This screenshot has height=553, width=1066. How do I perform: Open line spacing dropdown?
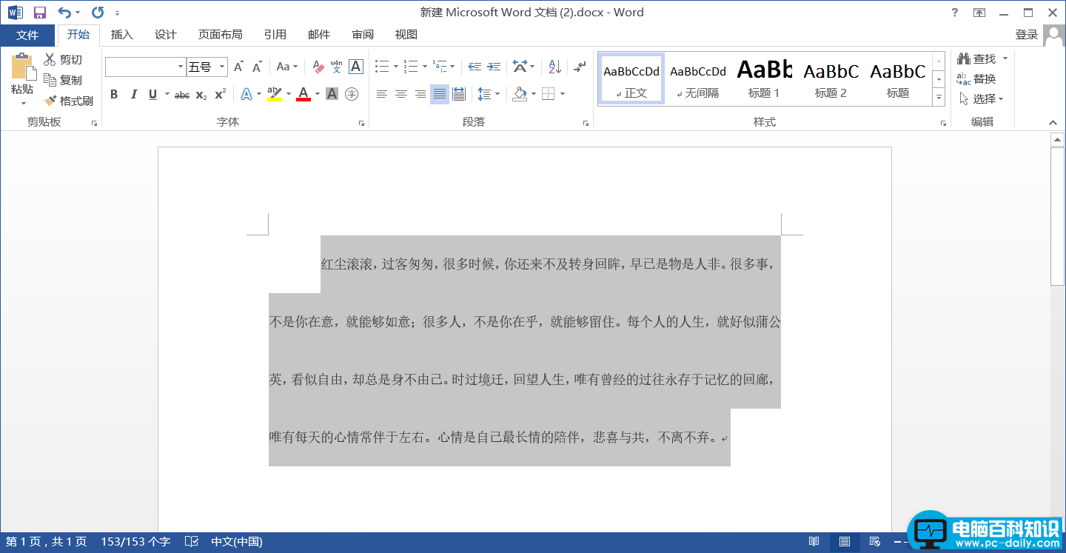pos(489,94)
